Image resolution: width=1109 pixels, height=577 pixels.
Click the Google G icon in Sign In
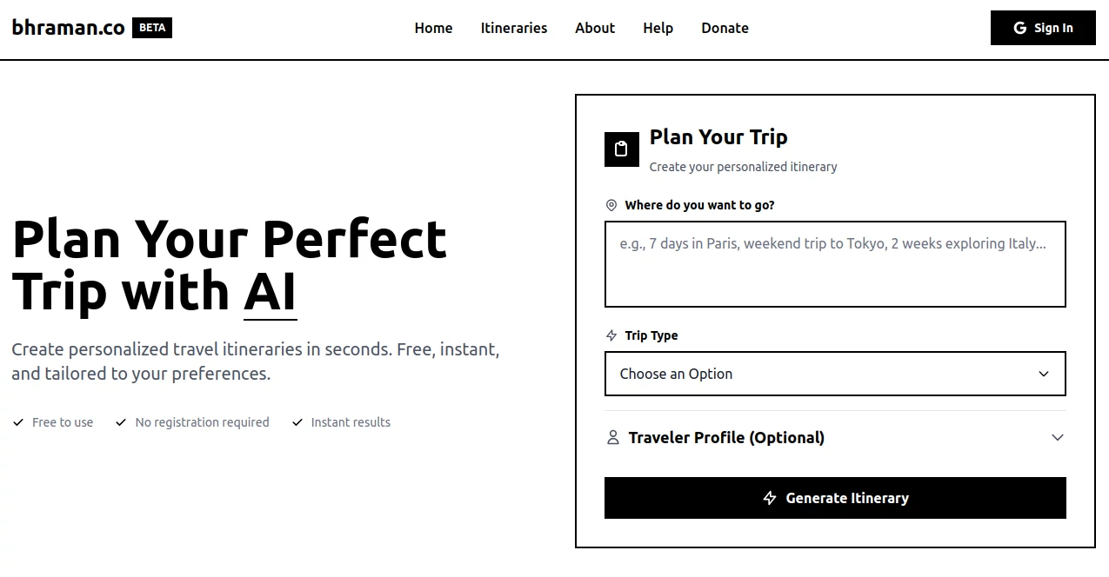coord(1020,28)
